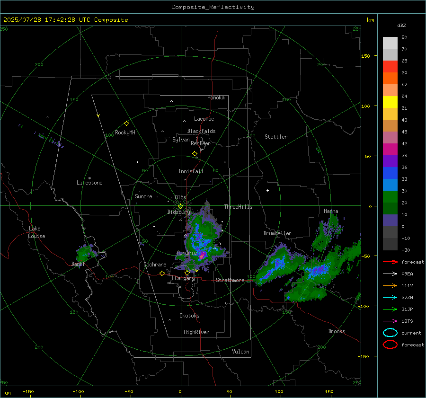Click the dBZ legend heading

[x=401, y=25]
